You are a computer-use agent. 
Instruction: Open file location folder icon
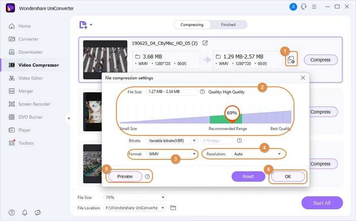(173, 208)
